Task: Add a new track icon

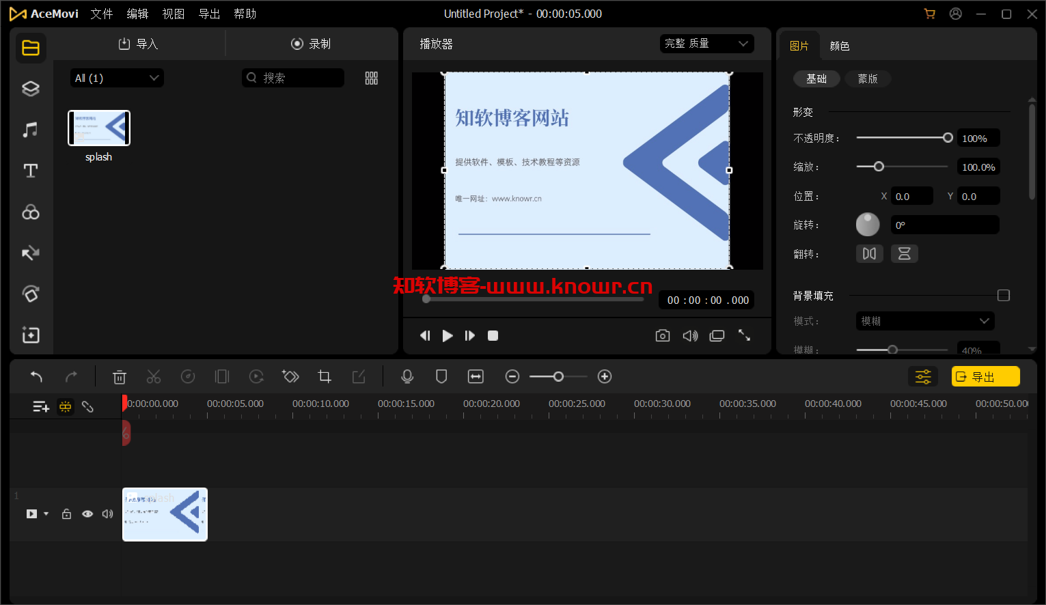Action: click(x=41, y=406)
